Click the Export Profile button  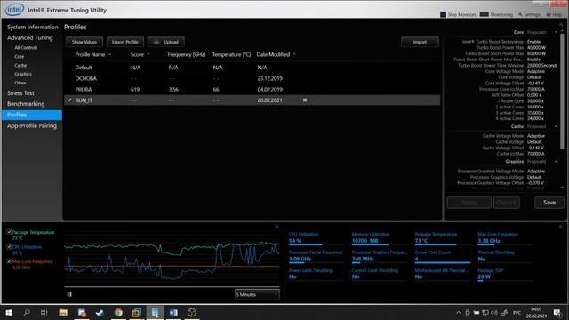click(x=125, y=42)
